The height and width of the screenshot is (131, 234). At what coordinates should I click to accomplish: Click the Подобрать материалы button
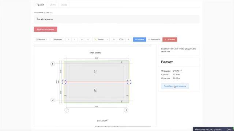[175, 86]
